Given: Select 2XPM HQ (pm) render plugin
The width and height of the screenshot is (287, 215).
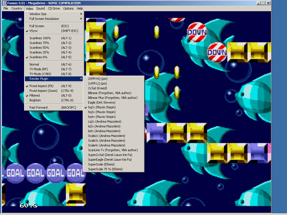Looking at the screenshot, I should 114,79.
